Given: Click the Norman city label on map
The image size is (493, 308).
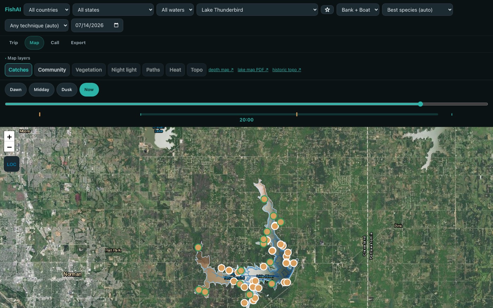Looking at the screenshot, I should click(73, 274).
